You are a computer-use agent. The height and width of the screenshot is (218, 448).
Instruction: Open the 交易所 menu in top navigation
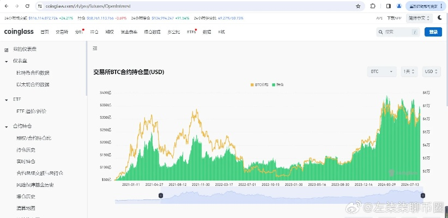[62, 32]
